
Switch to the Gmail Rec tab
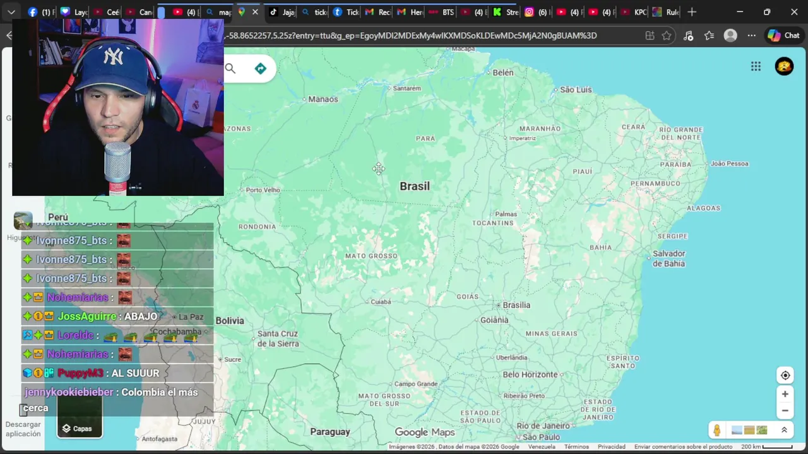coord(377,12)
